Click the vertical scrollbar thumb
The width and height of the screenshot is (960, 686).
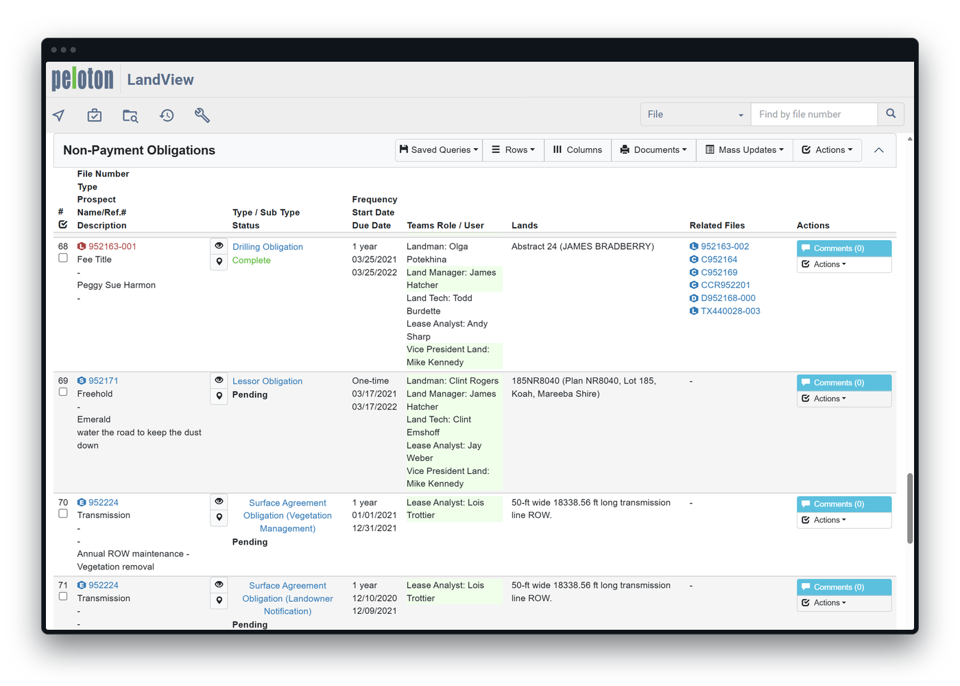[910, 508]
